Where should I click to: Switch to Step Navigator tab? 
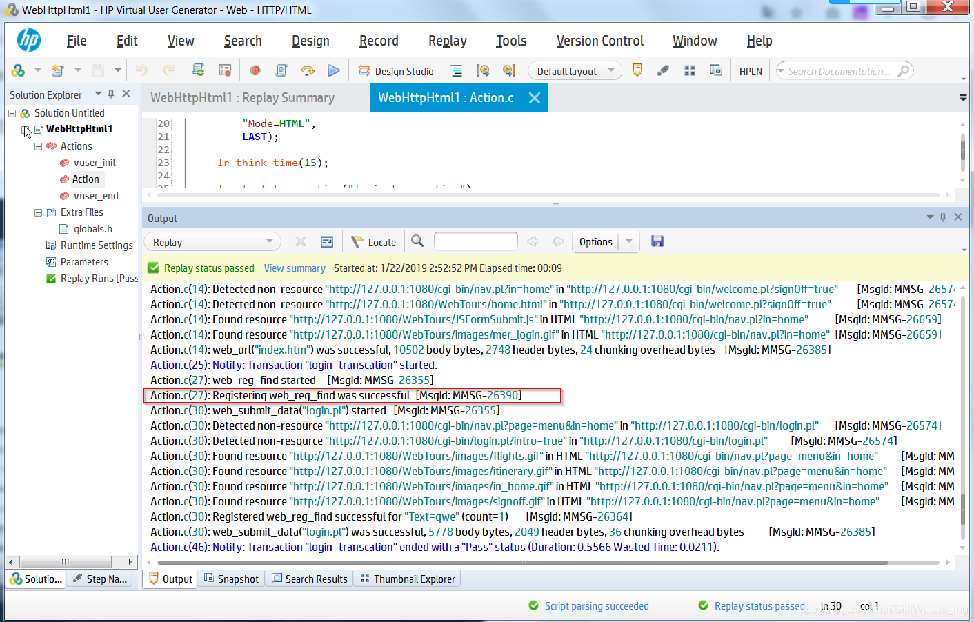pos(101,579)
